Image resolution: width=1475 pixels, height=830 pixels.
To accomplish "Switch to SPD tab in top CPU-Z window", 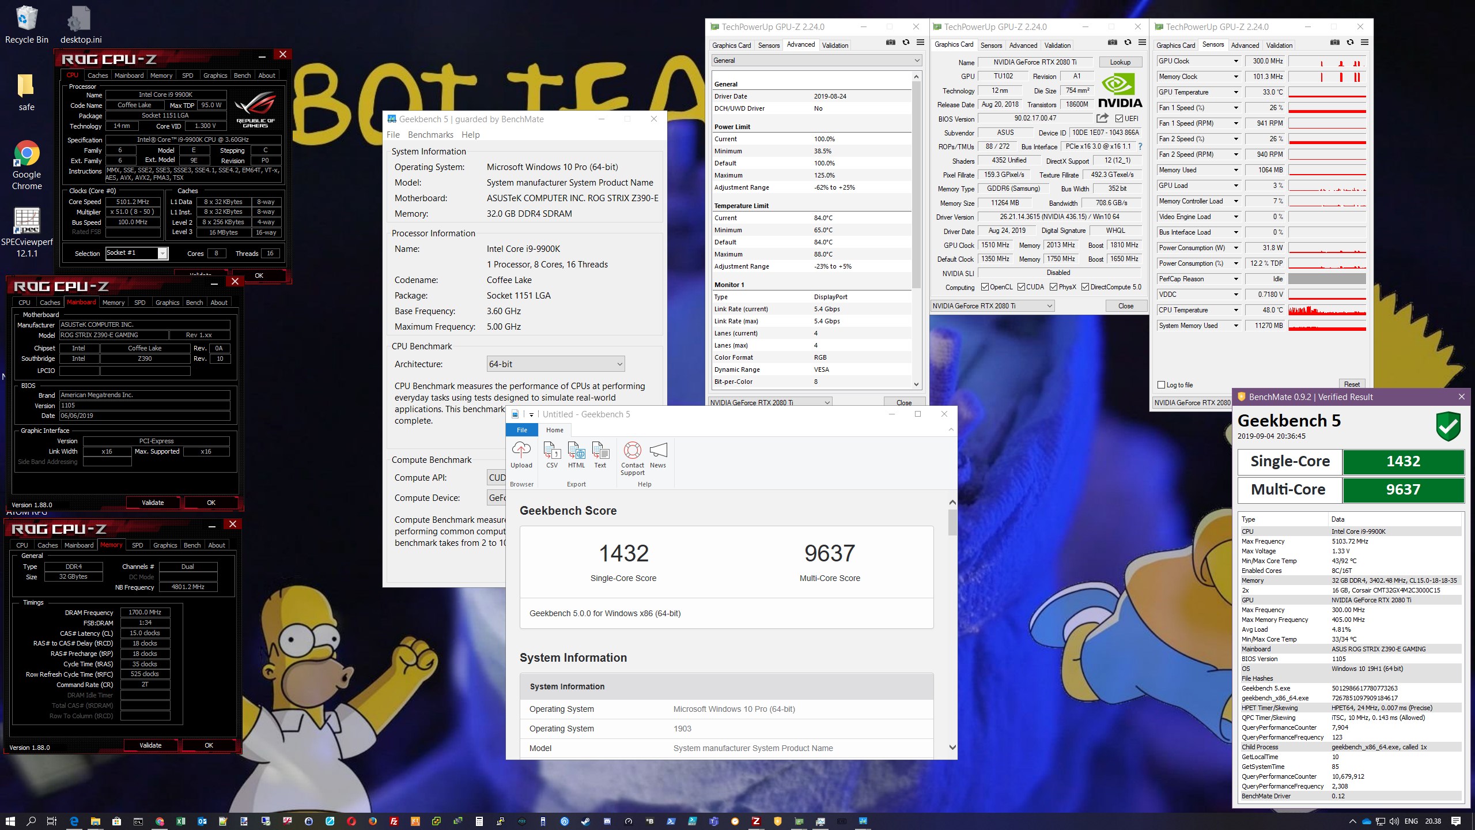I will (187, 76).
